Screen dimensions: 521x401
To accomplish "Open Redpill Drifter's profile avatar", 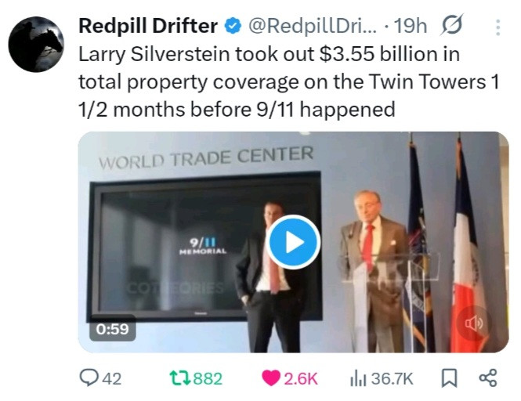I will click(36, 44).
